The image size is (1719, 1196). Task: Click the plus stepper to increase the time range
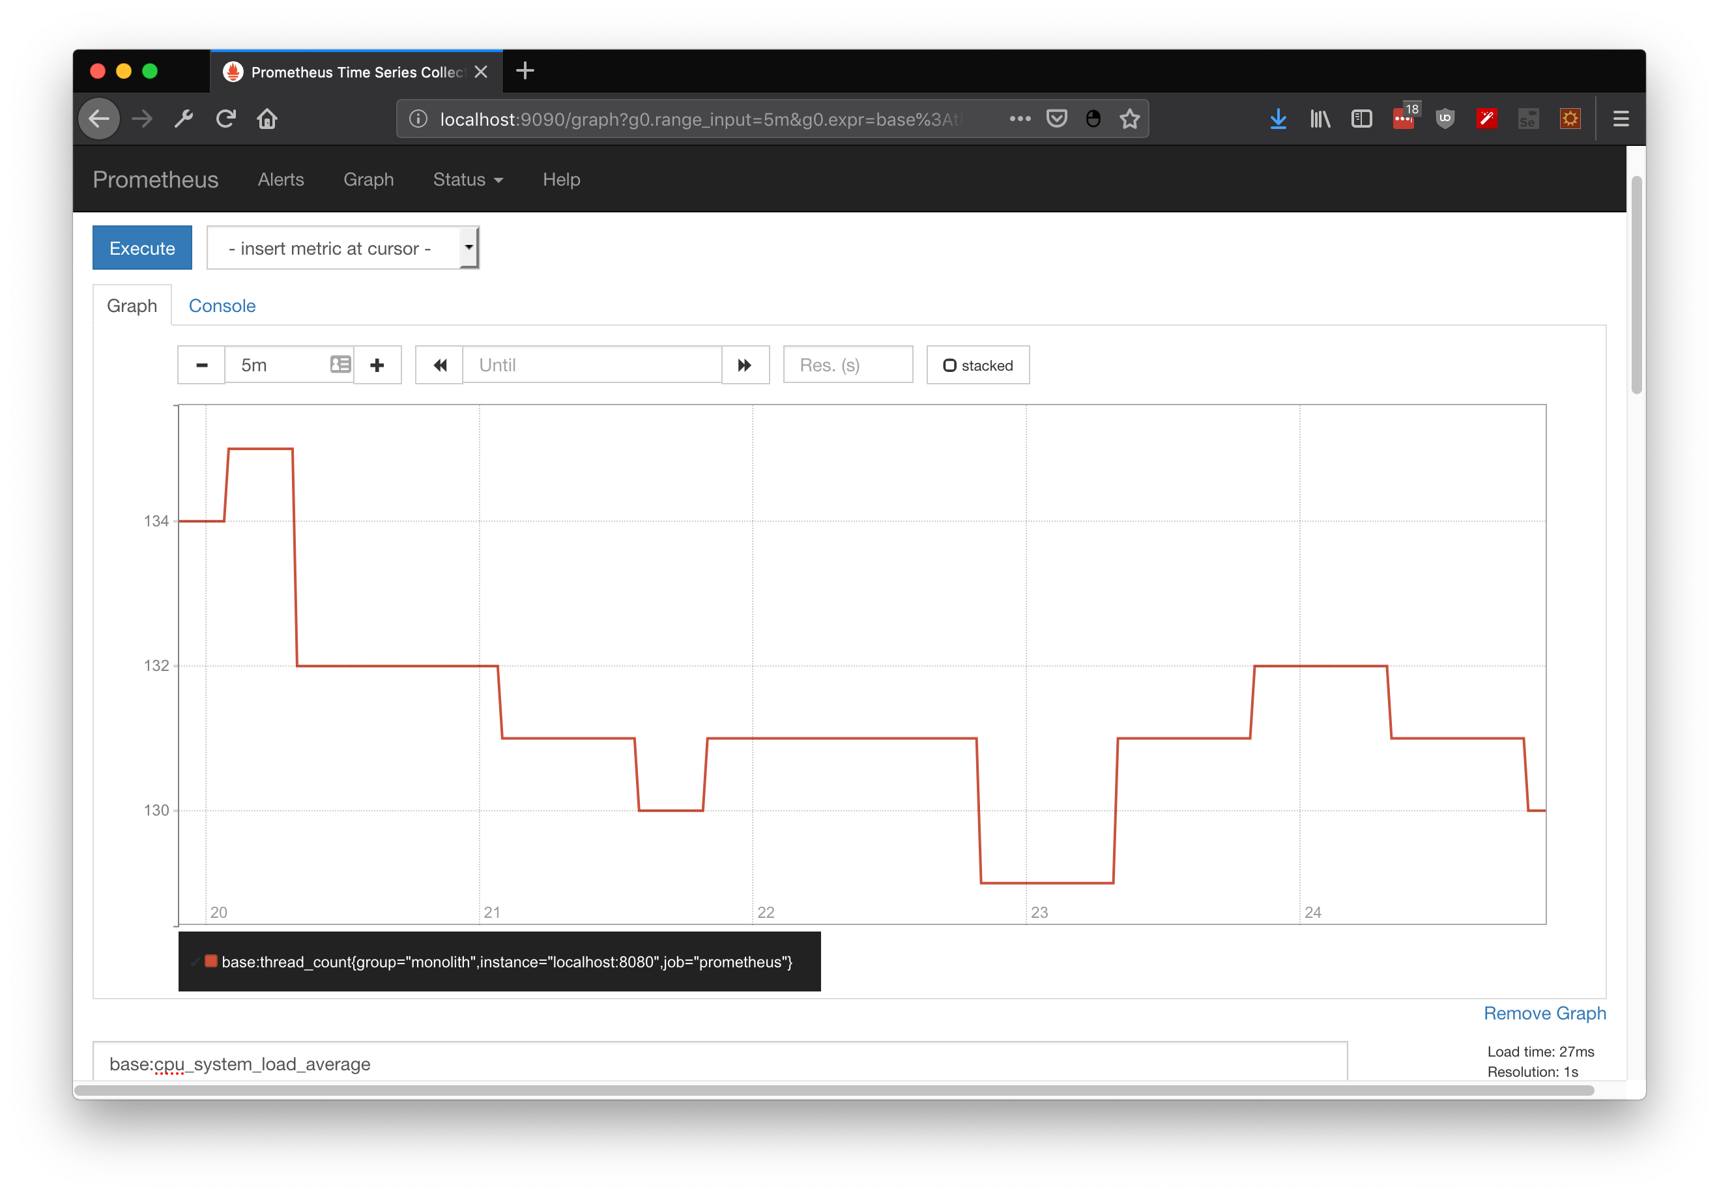(x=377, y=365)
